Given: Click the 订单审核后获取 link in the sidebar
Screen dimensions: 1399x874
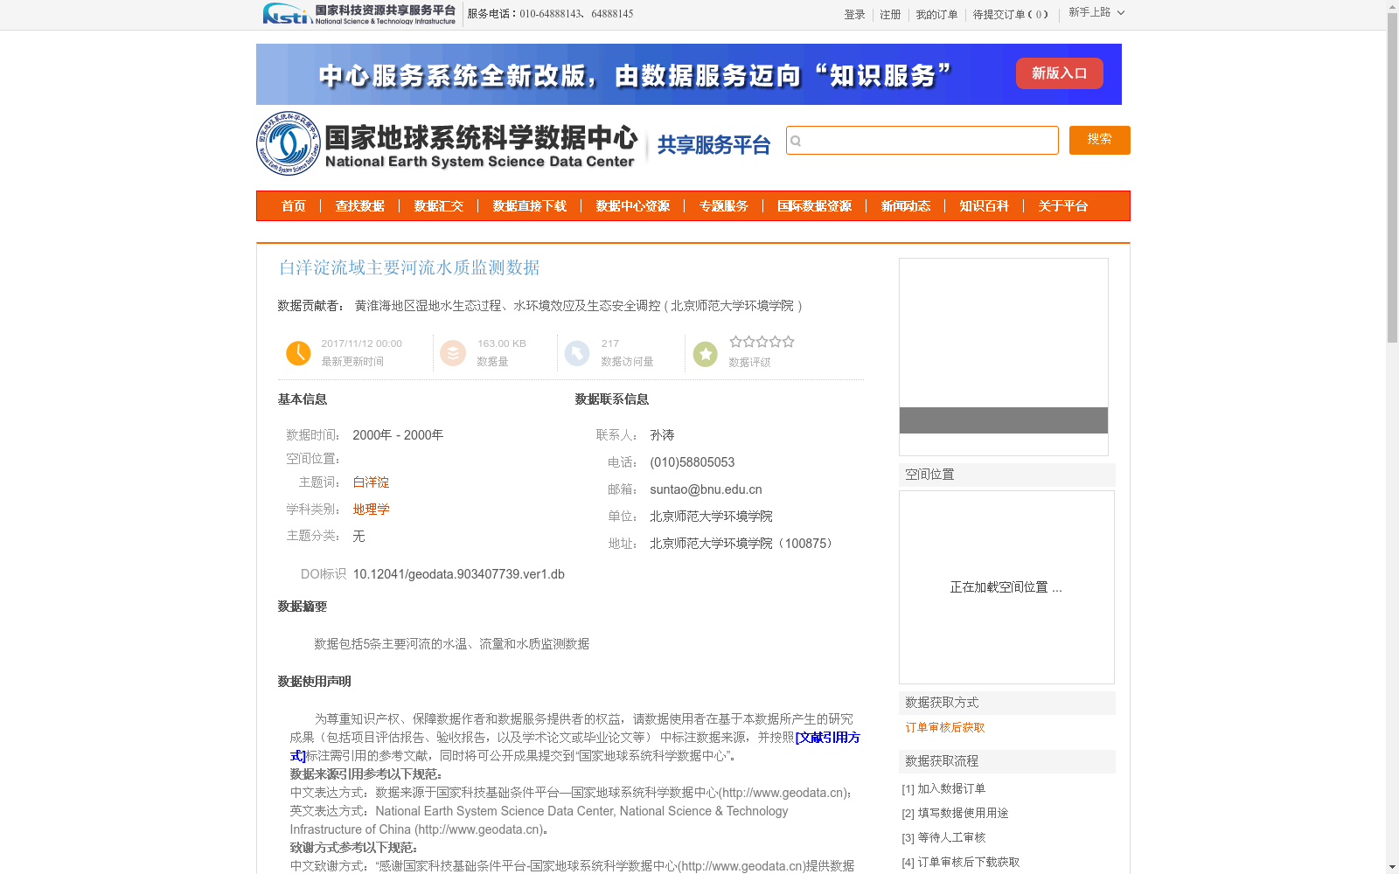Looking at the screenshot, I should [x=943, y=727].
